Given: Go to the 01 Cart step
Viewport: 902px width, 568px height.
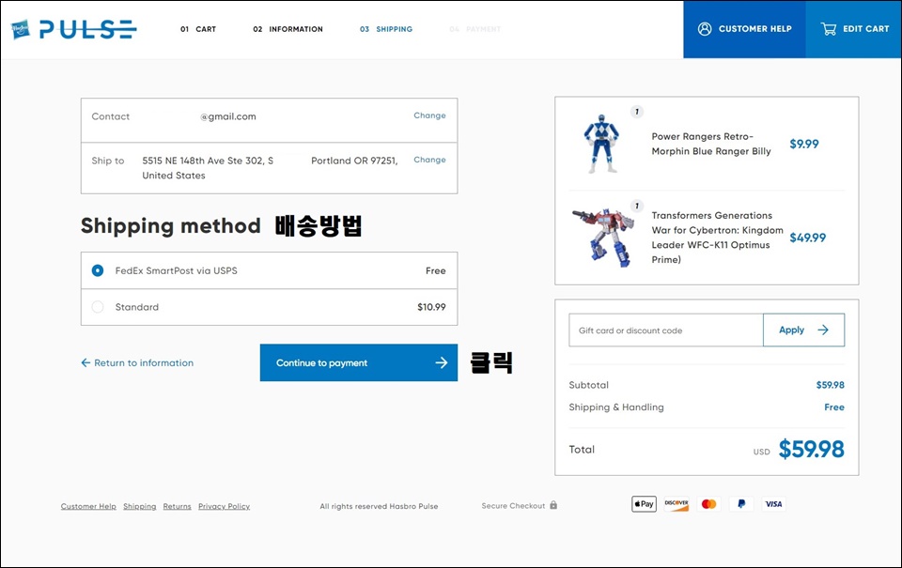Looking at the screenshot, I should coord(198,29).
